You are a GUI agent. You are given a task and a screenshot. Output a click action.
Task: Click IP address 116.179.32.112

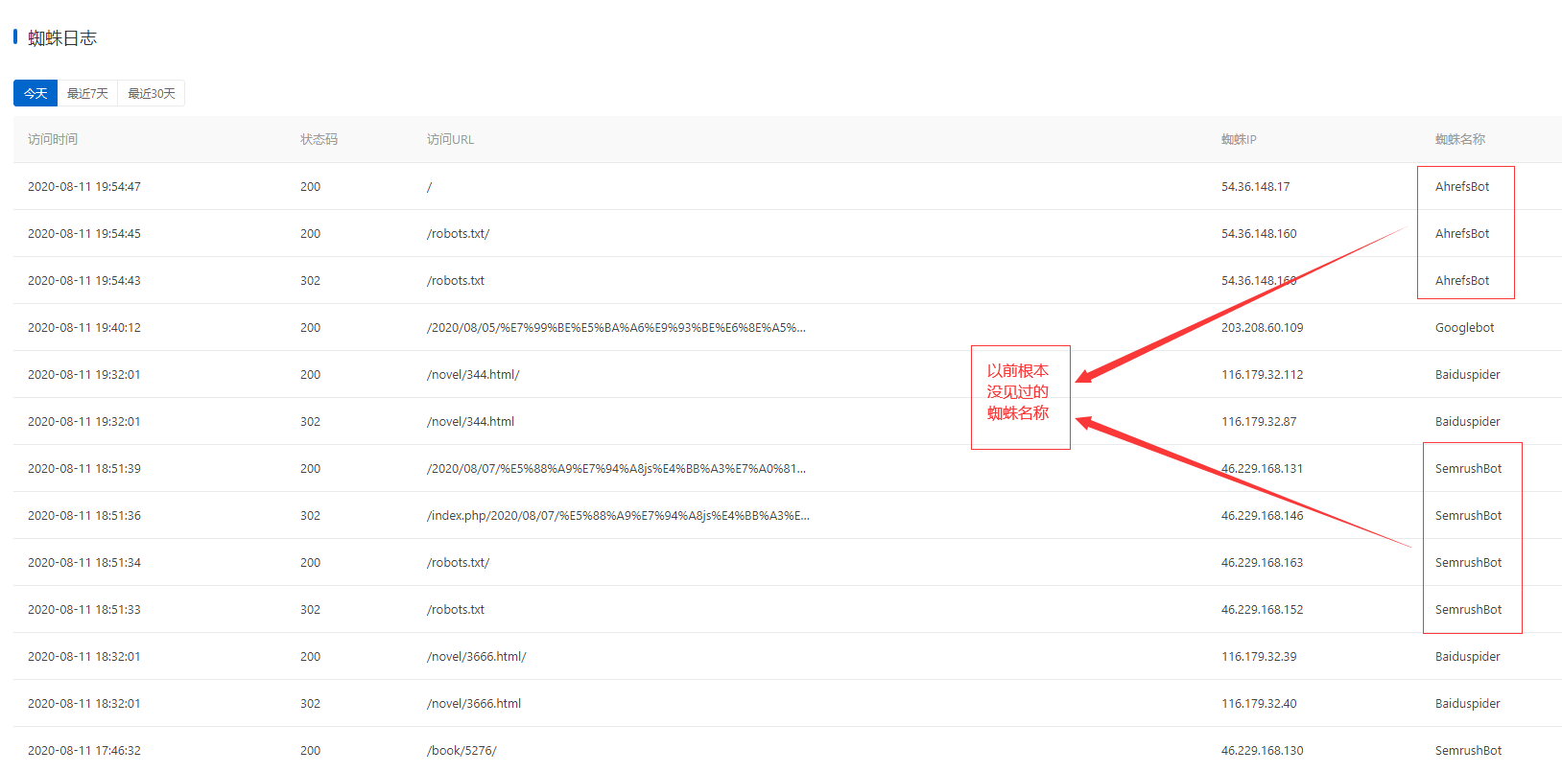1262,374
